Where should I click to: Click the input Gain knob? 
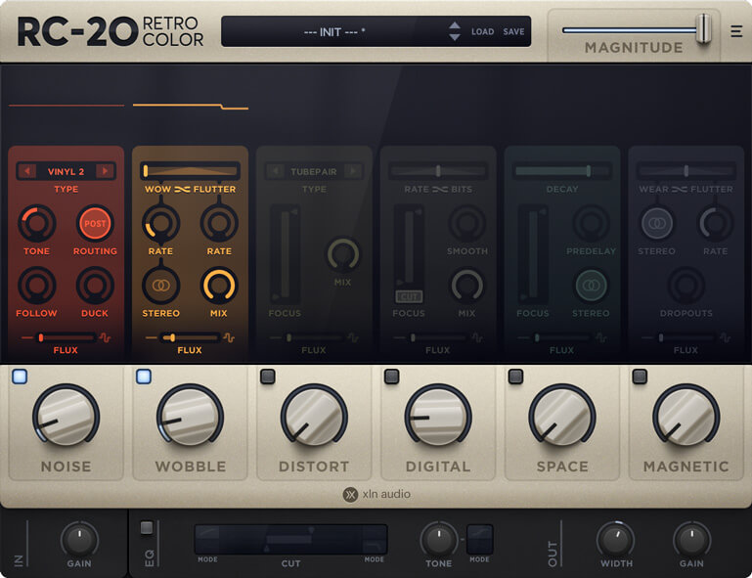79,539
